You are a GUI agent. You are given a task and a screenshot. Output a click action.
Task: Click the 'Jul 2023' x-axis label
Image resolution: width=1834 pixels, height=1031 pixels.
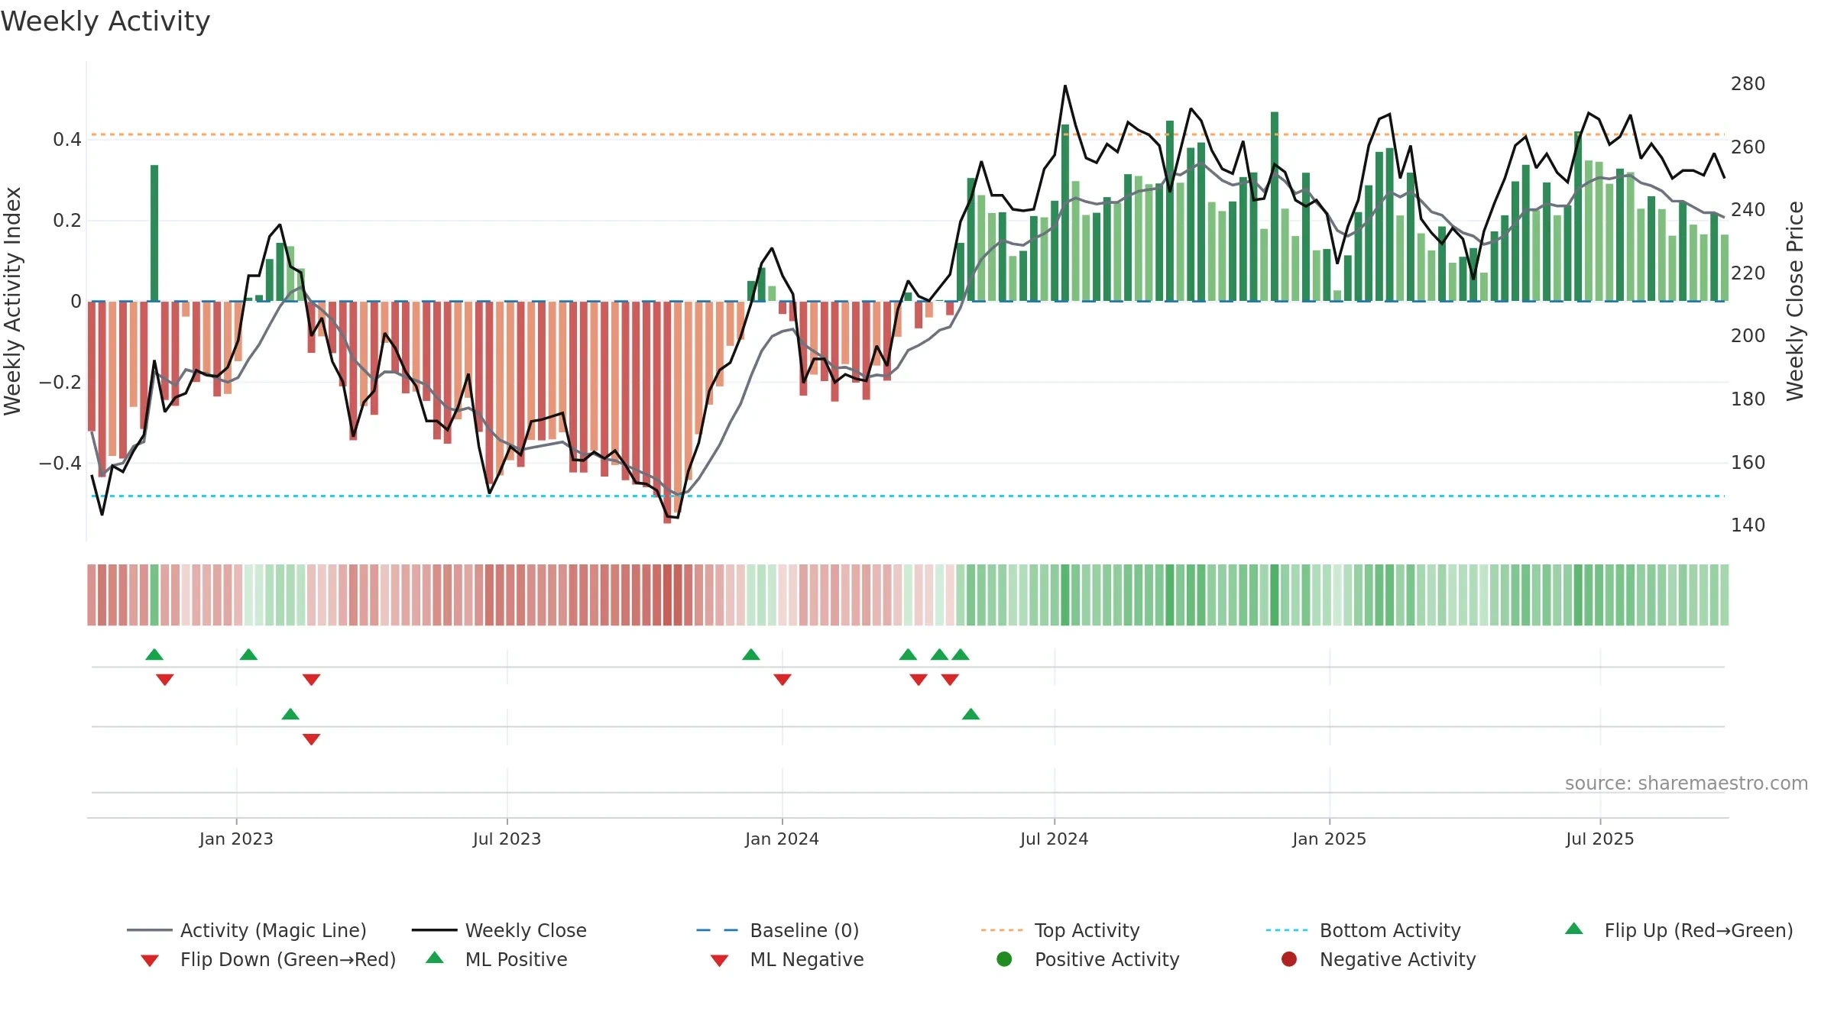[507, 839]
